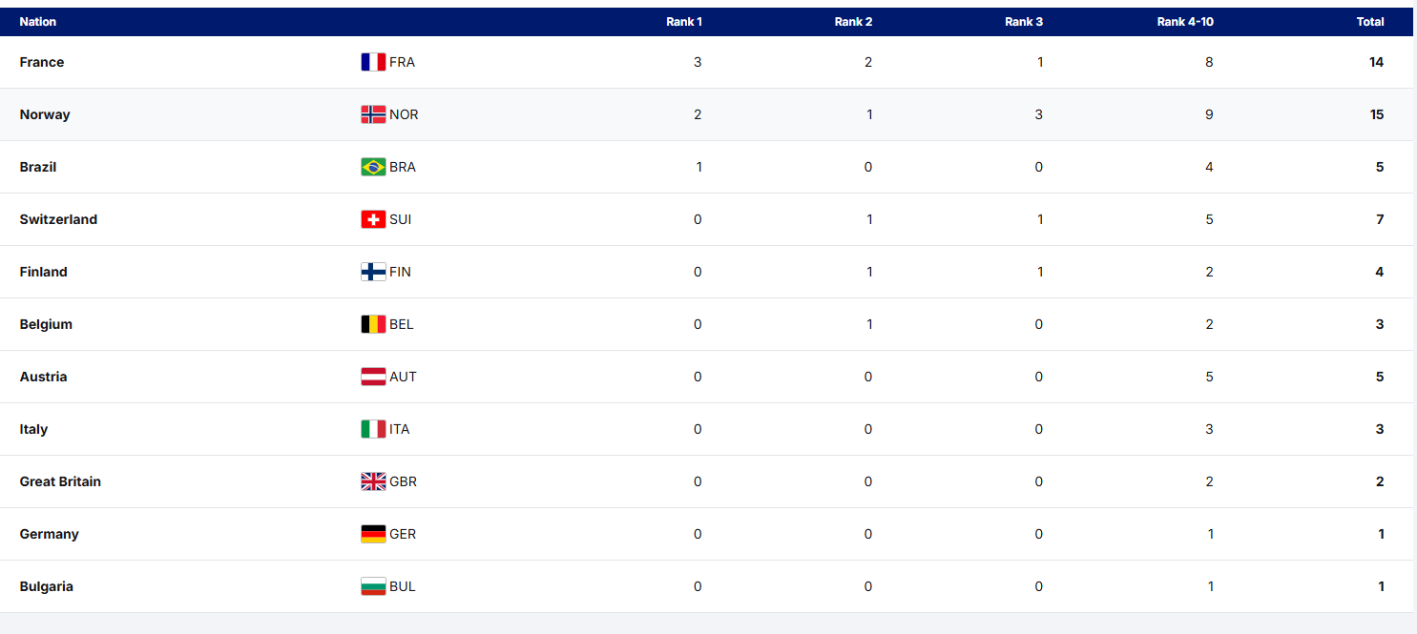Click the Rank 3 column header

tap(1024, 22)
